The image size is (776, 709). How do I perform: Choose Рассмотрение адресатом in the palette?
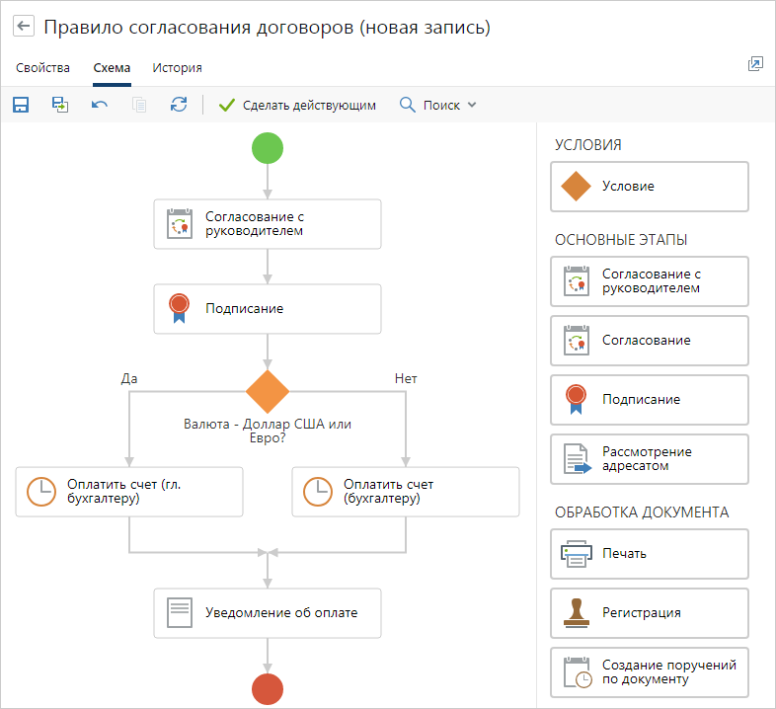pyautogui.click(x=649, y=459)
